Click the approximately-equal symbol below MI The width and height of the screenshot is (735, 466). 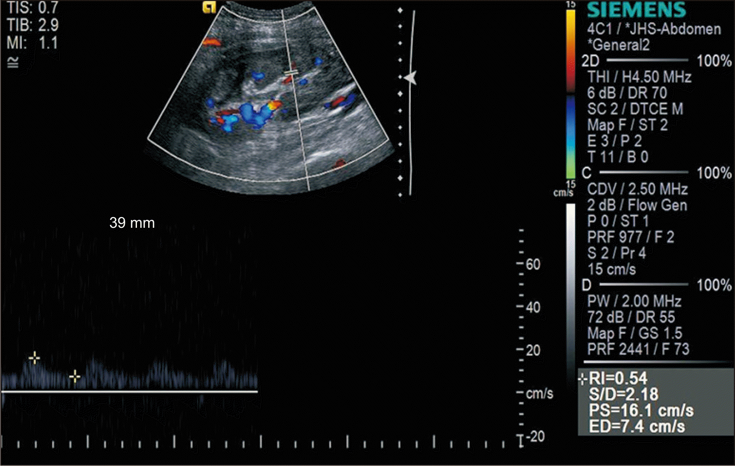coord(13,63)
